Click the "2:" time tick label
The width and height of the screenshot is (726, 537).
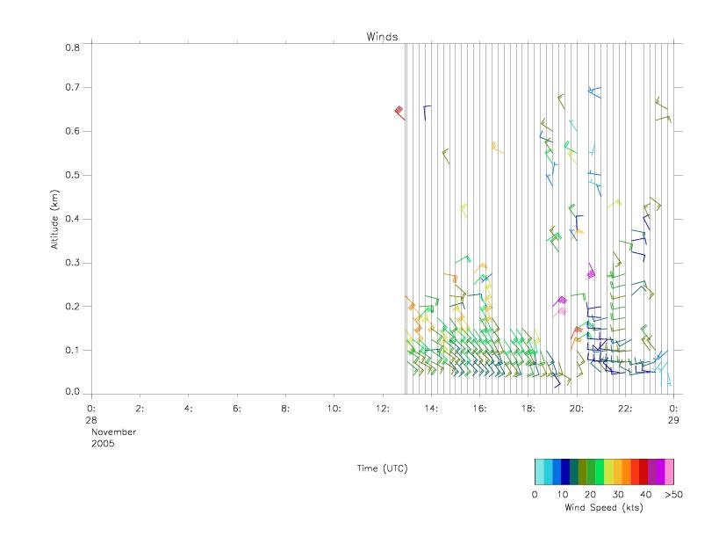[140, 409]
